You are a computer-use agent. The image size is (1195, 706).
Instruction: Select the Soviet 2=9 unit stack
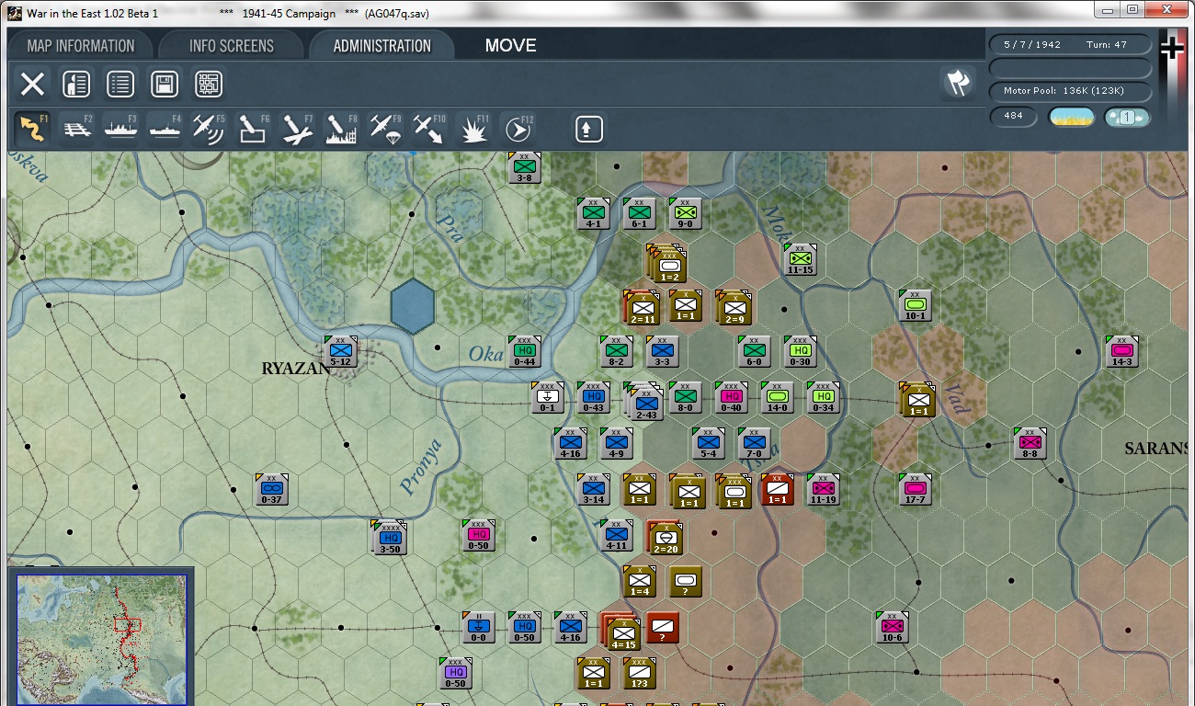734,307
